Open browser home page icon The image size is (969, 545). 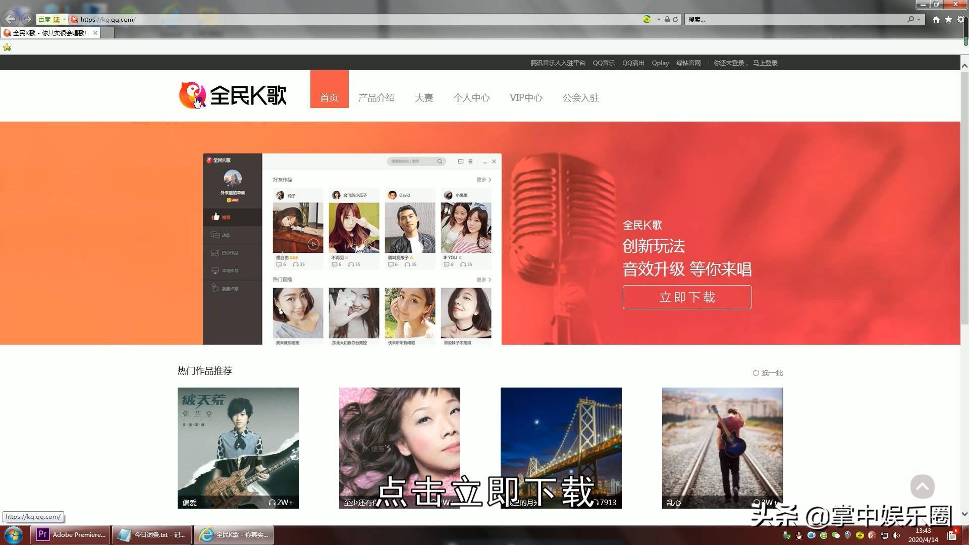[936, 19]
